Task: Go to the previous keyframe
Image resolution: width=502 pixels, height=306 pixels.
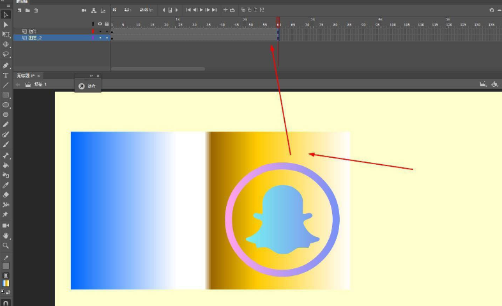Action: click(x=164, y=10)
